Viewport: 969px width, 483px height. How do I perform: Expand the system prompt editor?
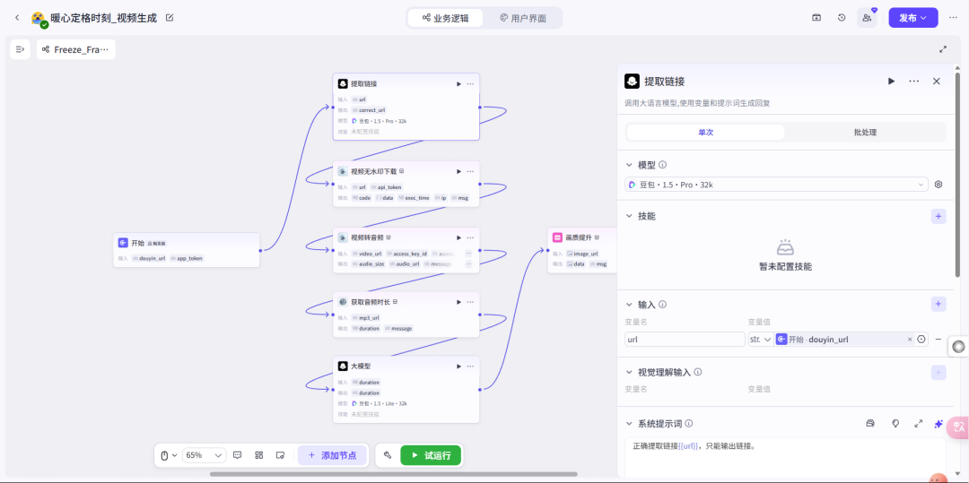pos(919,424)
